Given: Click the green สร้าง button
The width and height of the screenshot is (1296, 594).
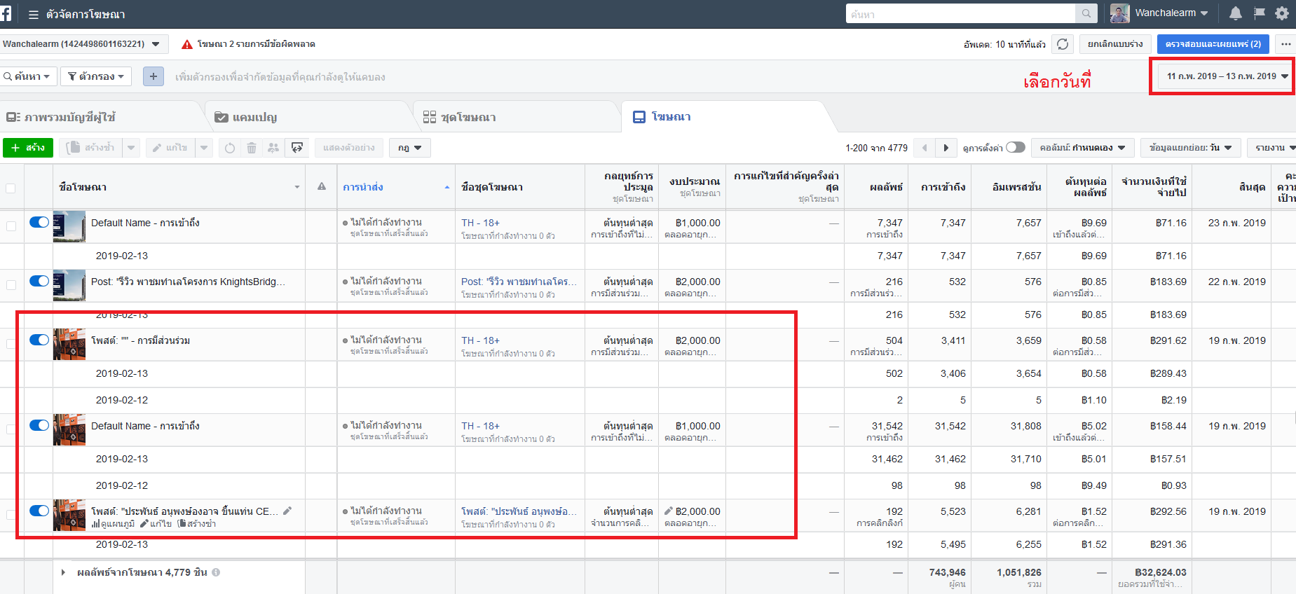Looking at the screenshot, I should (x=28, y=148).
